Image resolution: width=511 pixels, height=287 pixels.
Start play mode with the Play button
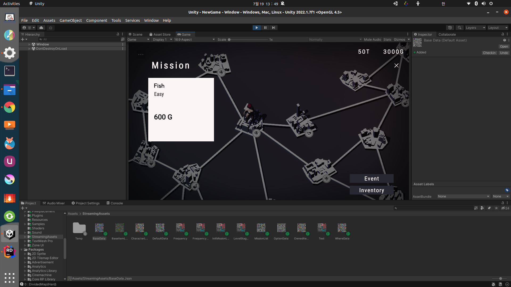[x=257, y=28]
